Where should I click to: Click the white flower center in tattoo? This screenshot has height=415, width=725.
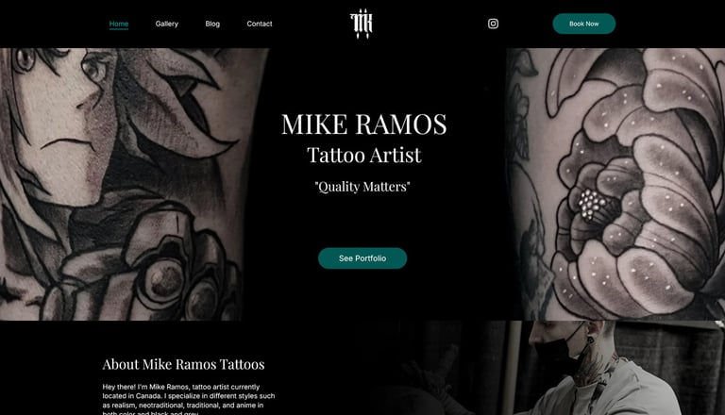click(x=592, y=204)
